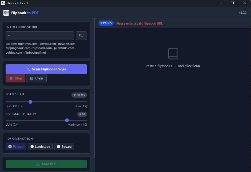Click the 0.86 image quality badge
This screenshot has height=172, width=251.
[82, 114]
